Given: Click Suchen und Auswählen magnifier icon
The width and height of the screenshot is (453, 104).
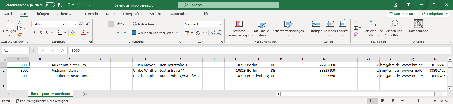Looking at the screenshot, I should [x=394, y=24].
